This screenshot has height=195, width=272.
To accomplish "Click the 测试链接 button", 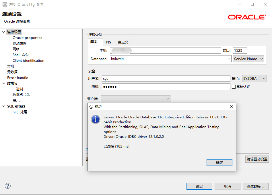I will [255, 186].
